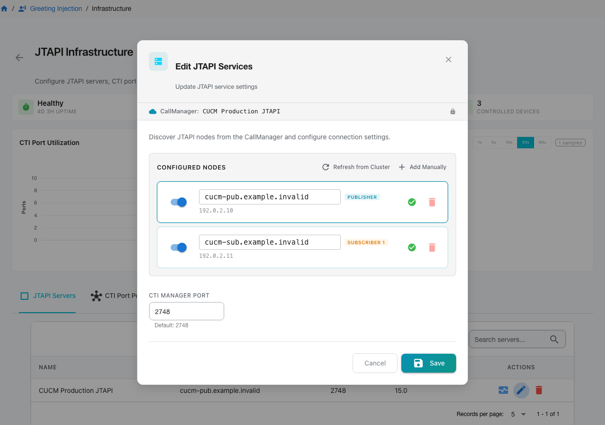Click the SUBSCRIBER 1 badge
605x425 pixels.
click(x=366, y=242)
